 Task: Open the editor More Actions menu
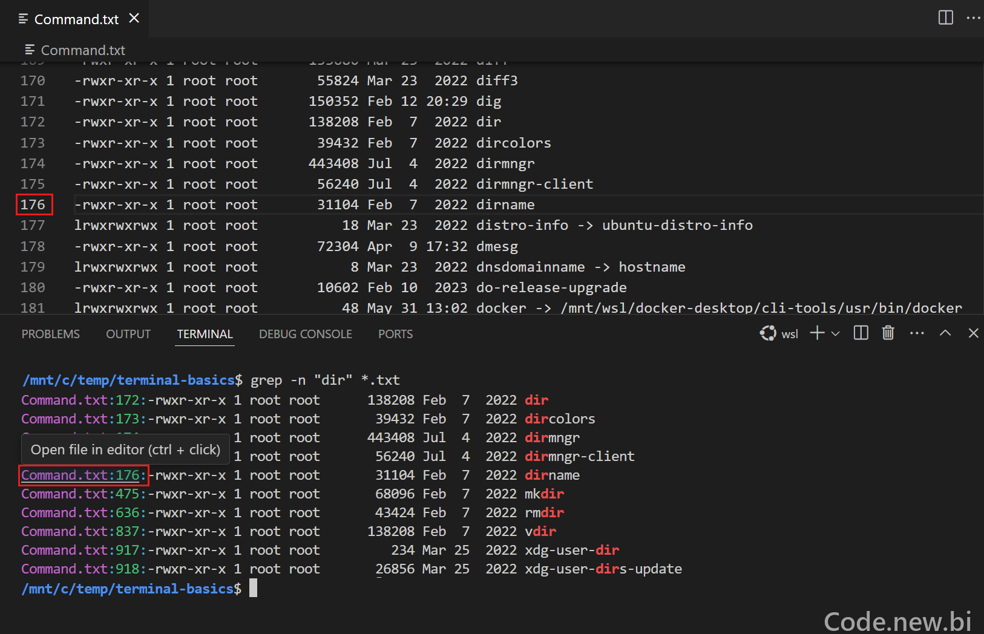(x=973, y=18)
